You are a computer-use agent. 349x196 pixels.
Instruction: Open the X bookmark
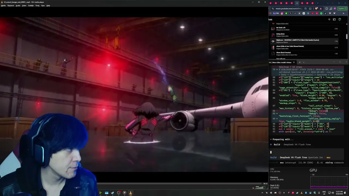point(291,13)
